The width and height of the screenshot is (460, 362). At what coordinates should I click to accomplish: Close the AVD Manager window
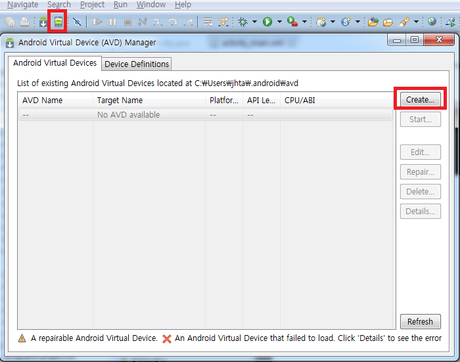pyautogui.click(x=439, y=40)
